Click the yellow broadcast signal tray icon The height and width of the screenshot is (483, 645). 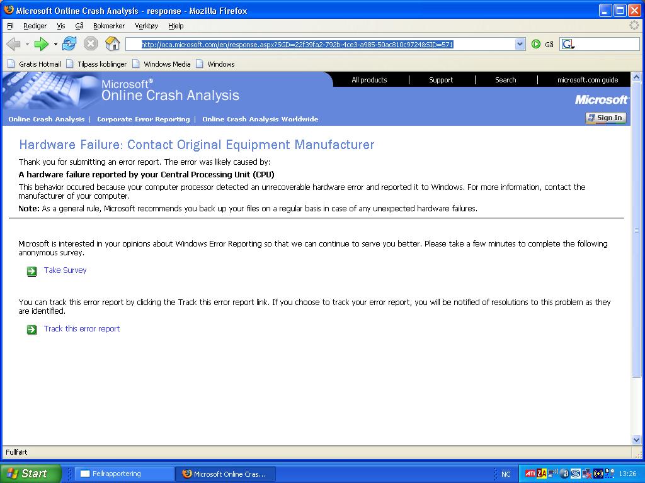(598, 474)
